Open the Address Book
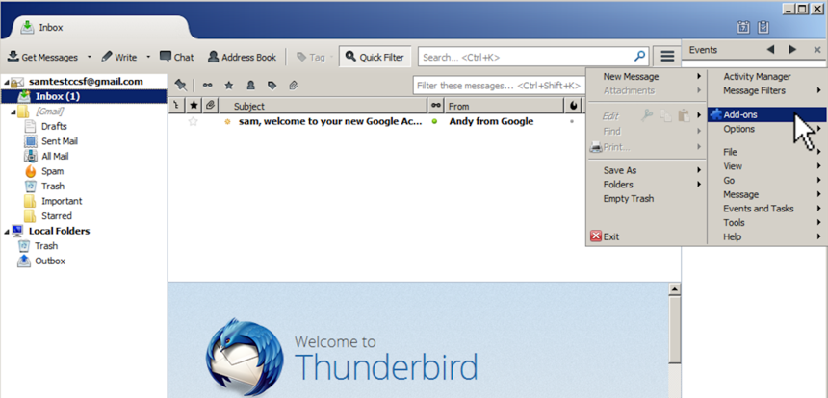 point(242,57)
